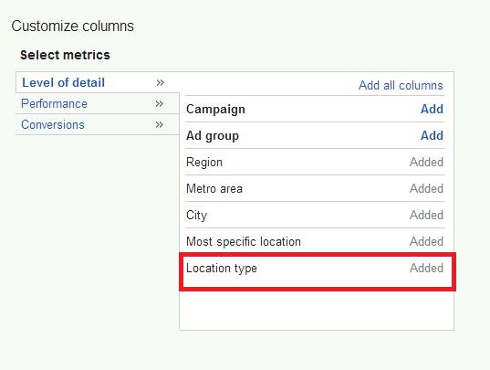Click Added status for Region
This screenshot has width=490, height=370.
point(426,162)
